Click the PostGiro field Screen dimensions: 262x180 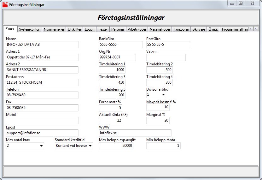[x=168, y=45]
